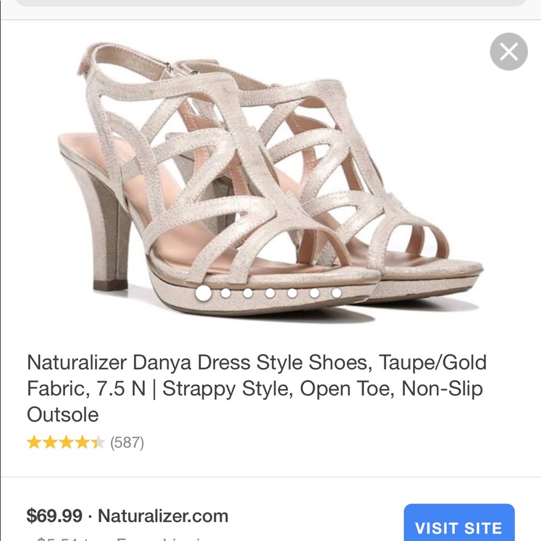Select the first carousel dot
The image size is (541, 541).
[x=204, y=294]
